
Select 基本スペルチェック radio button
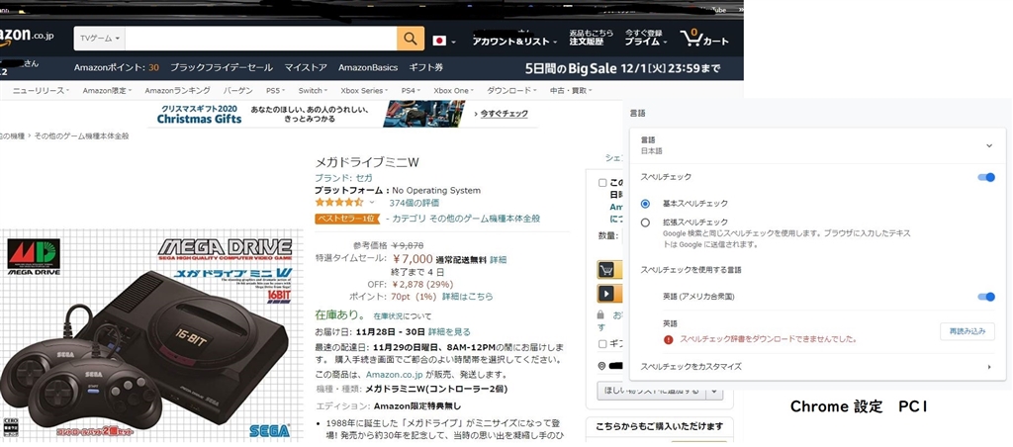pyautogui.click(x=645, y=204)
